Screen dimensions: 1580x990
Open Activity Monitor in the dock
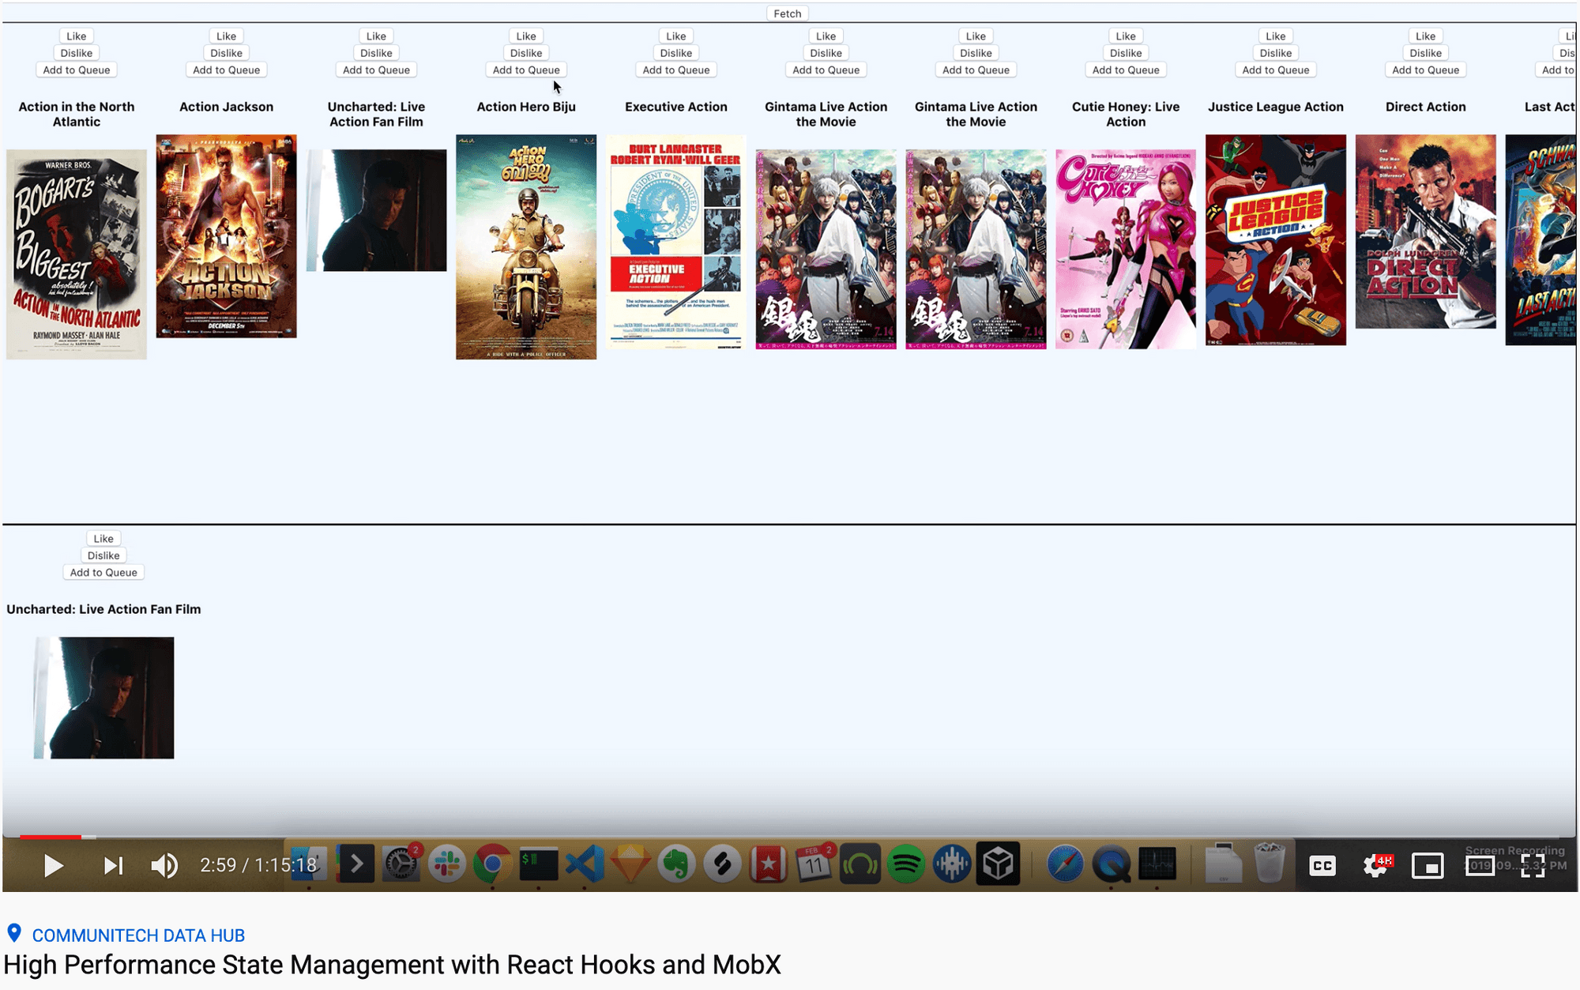point(1157,864)
